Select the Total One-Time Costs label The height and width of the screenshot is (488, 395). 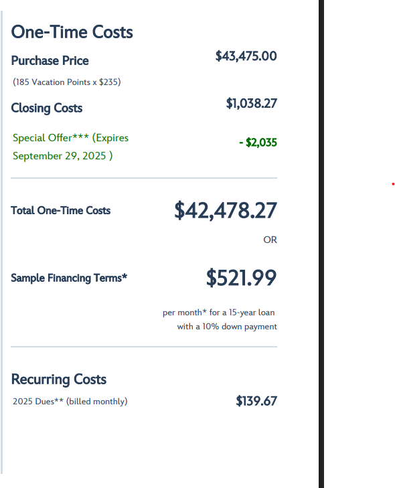tap(61, 211)
